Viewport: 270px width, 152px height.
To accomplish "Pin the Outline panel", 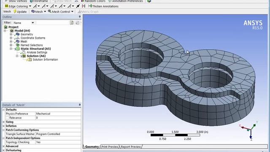I will click(80, 17).
